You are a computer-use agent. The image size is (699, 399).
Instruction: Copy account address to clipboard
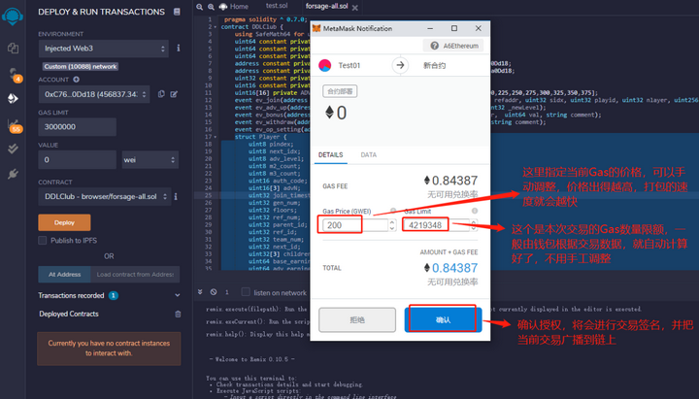(x=161, y=94)
